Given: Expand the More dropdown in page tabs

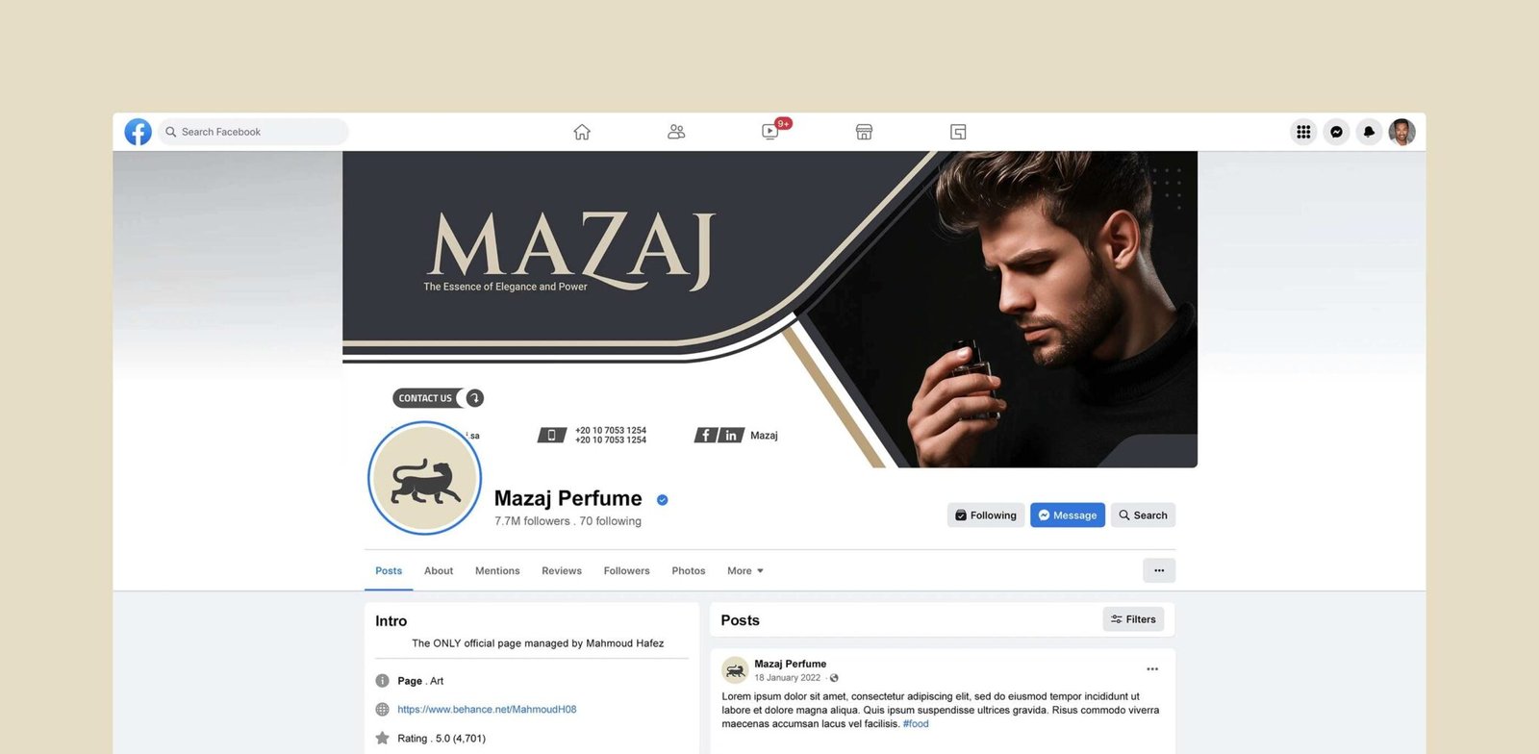Looking at the screenshot, I should point(745,571).
